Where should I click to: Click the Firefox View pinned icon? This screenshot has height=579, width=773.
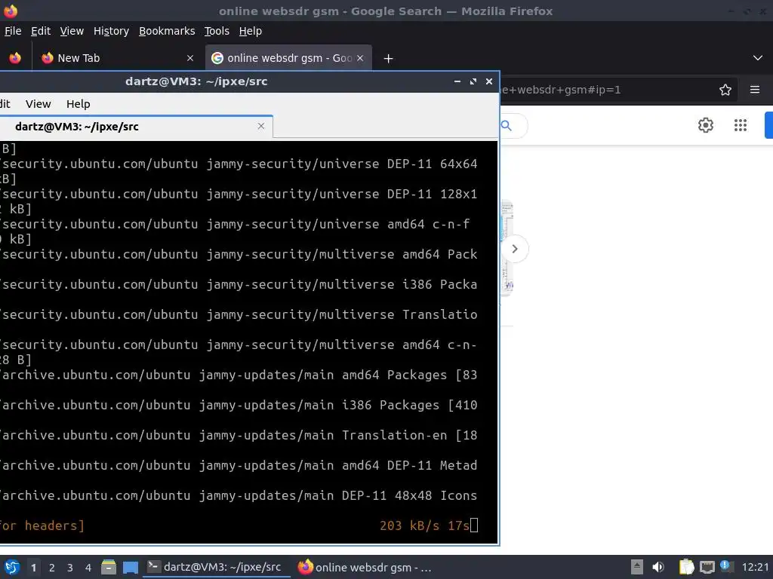click(x=15, y=58)
